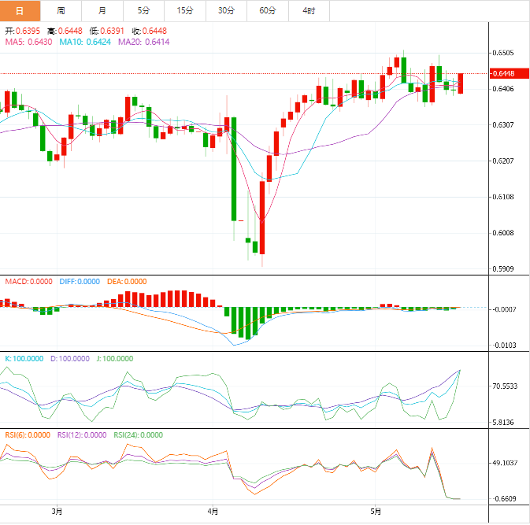Viewport: 530px width, 525px height.
Task: Click the red 0.6448 current price tag
Action: pos(503,74)
